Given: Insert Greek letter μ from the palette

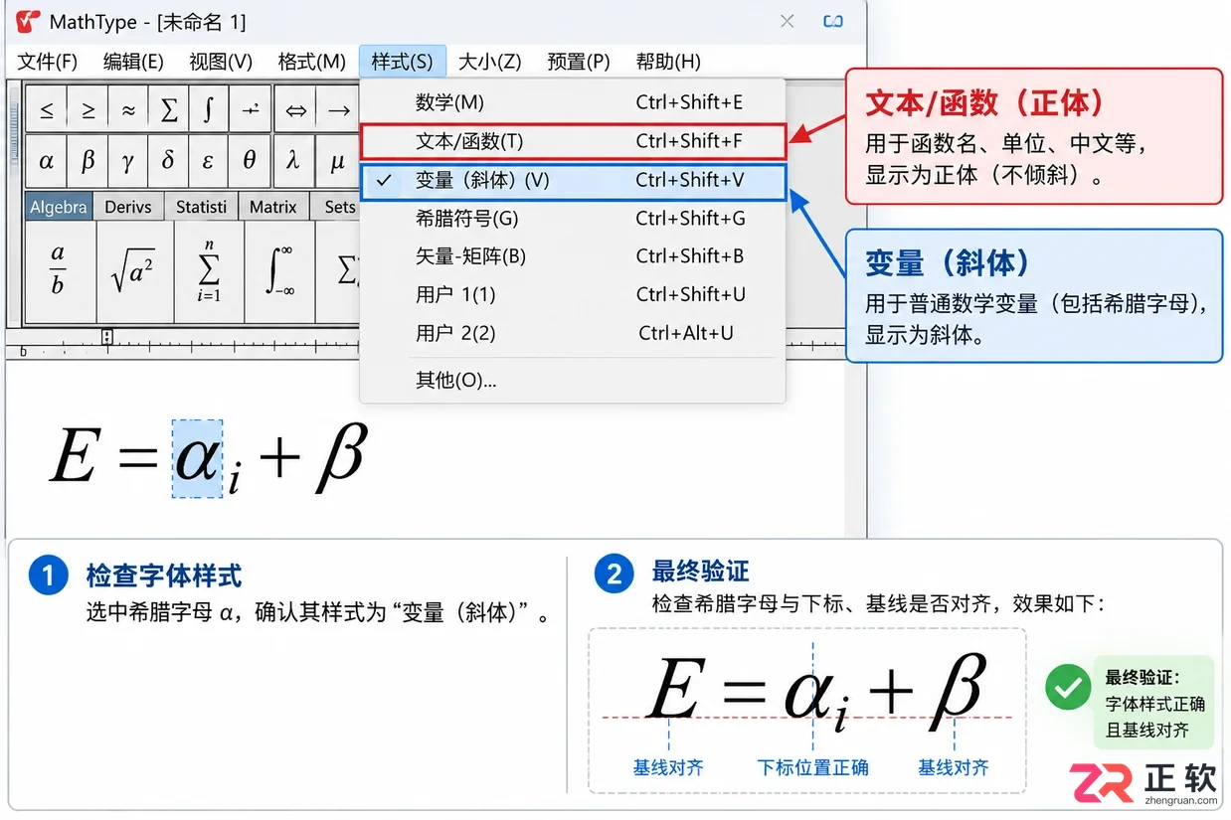Looking at the screenshot, I should [x=337, y=160].
